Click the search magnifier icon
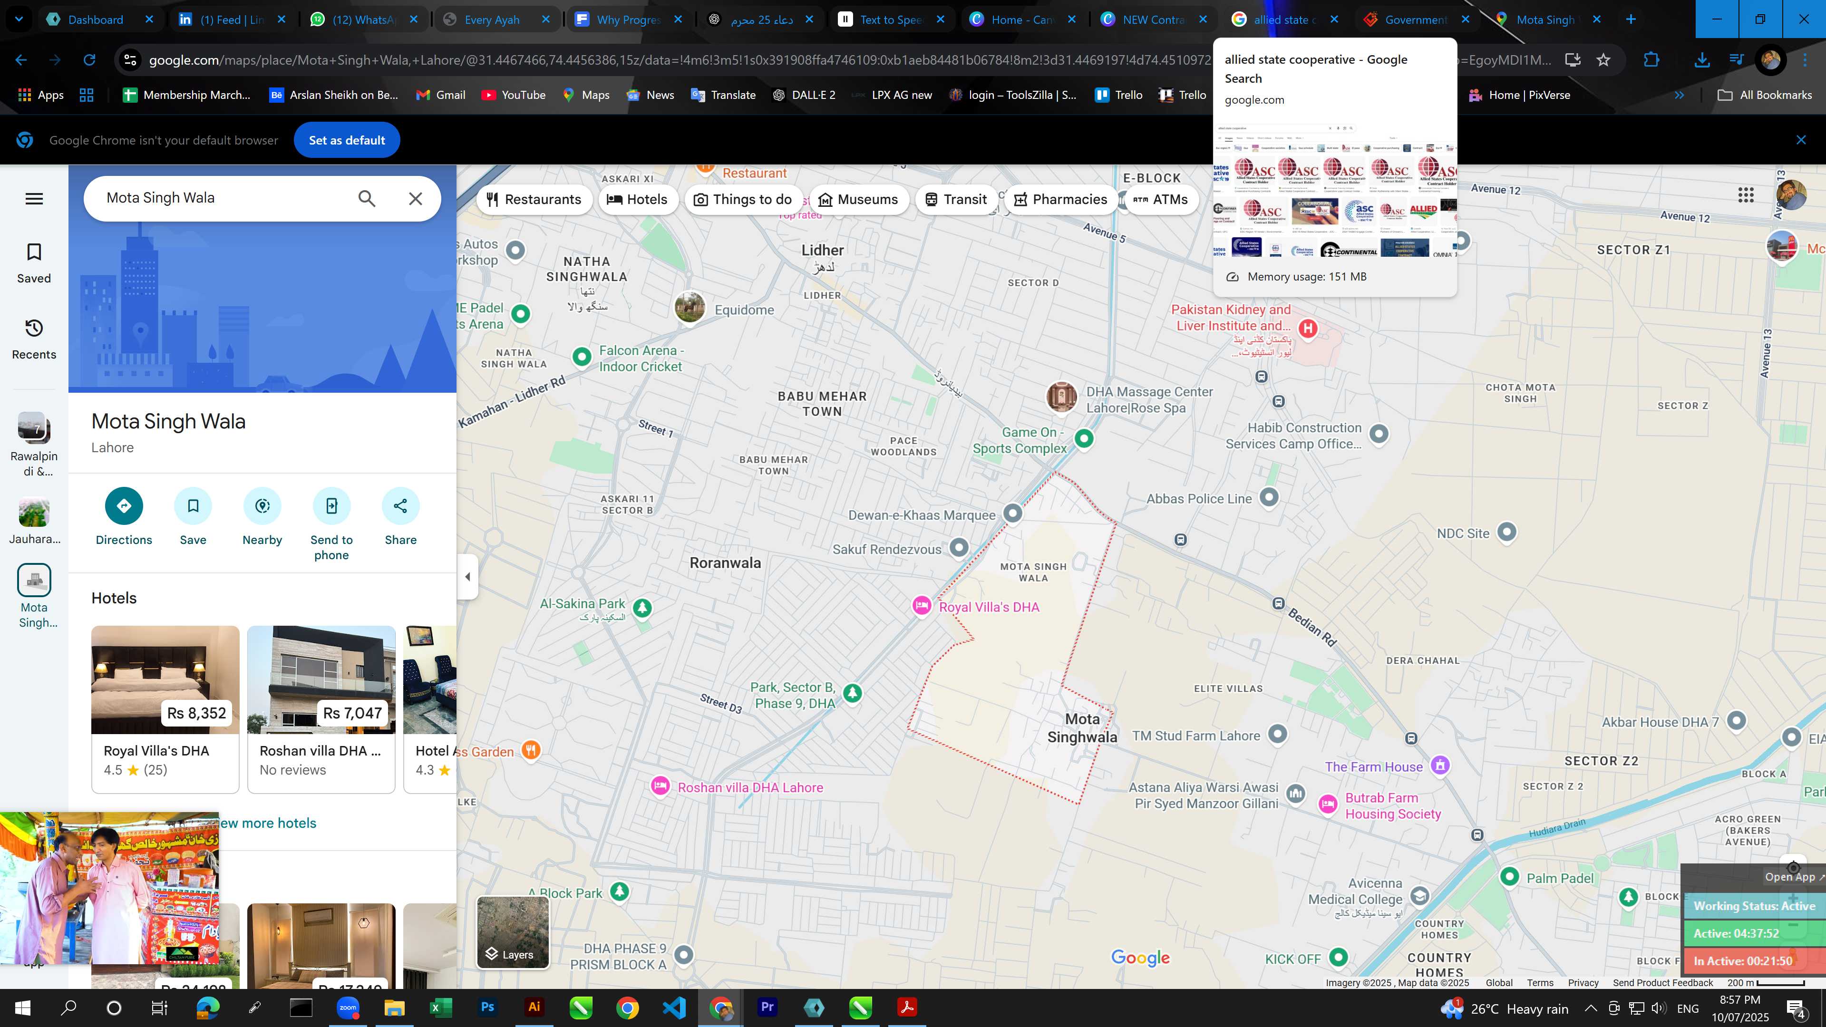The width and height of the screenshot is (1826, 1027). [x=367, y=198]
